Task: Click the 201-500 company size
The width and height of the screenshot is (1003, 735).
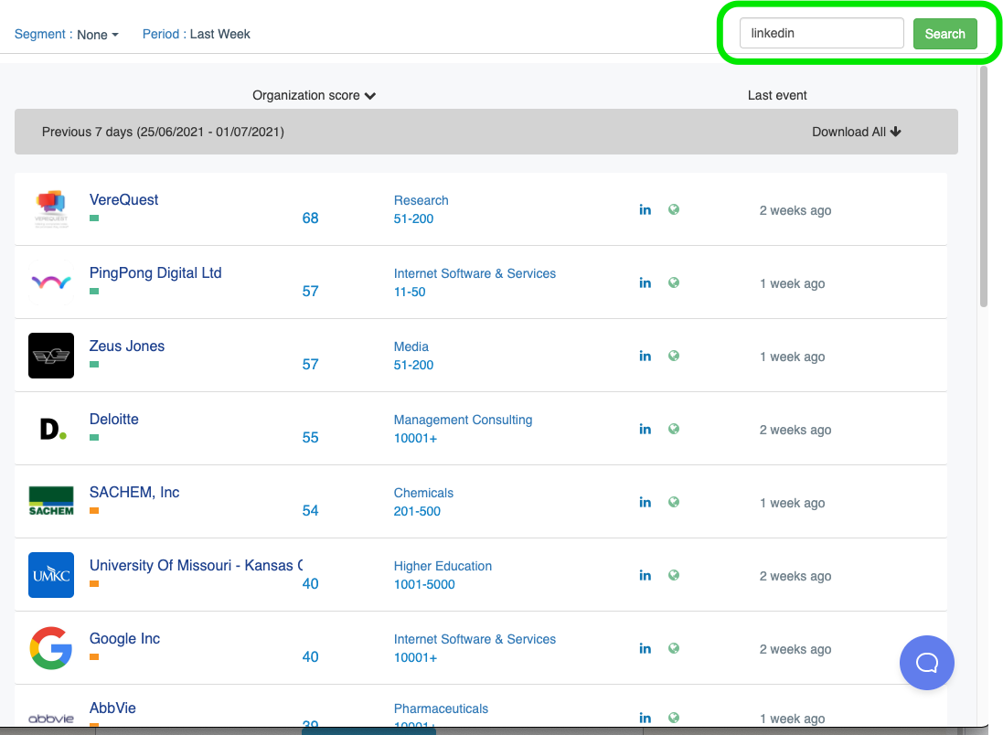Action: [x=417, y=511]
